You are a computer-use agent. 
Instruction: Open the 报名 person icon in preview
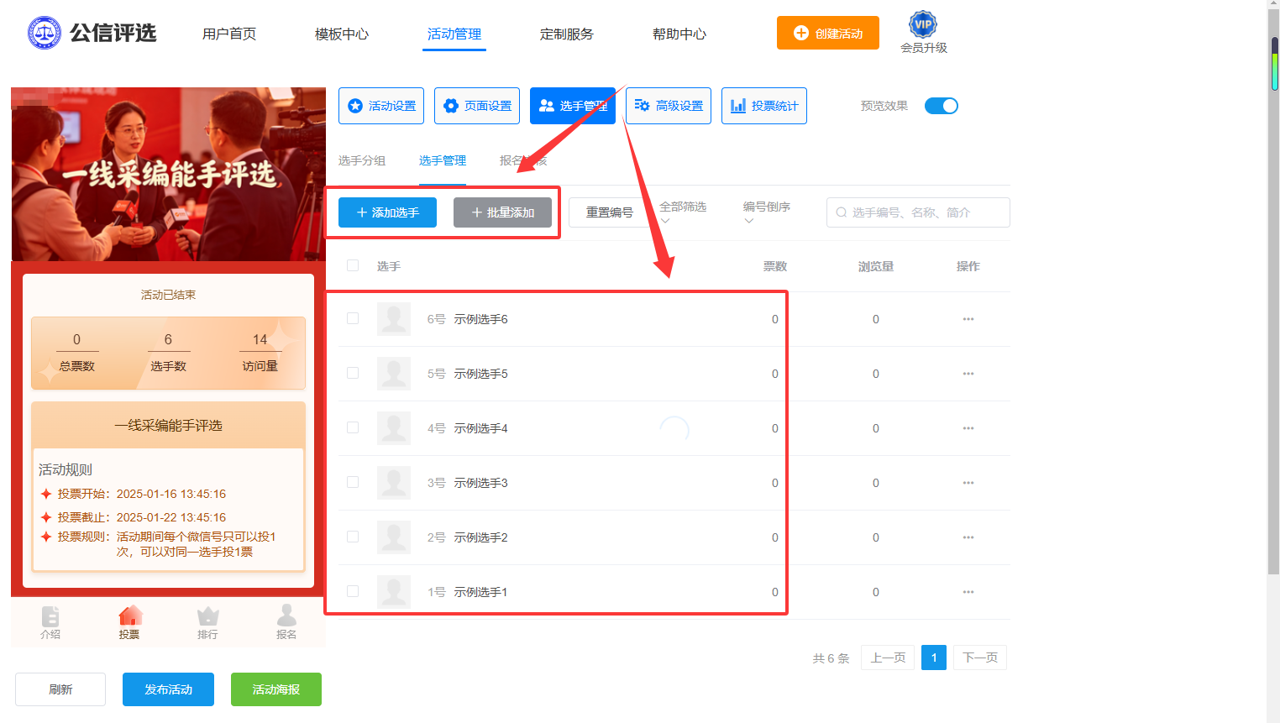click(x=286, y=616)
